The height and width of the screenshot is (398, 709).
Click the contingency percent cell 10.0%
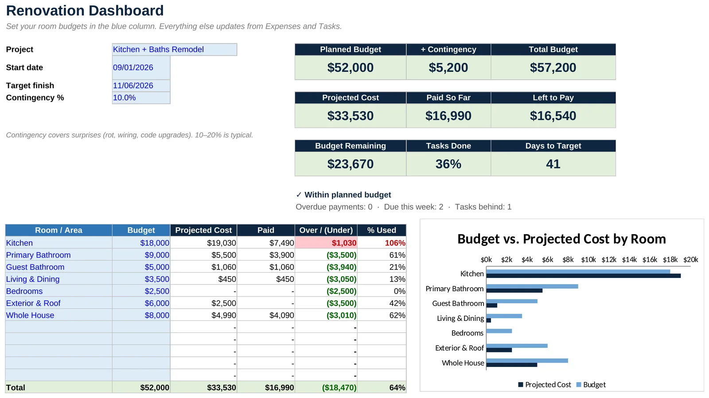point(141,98)
